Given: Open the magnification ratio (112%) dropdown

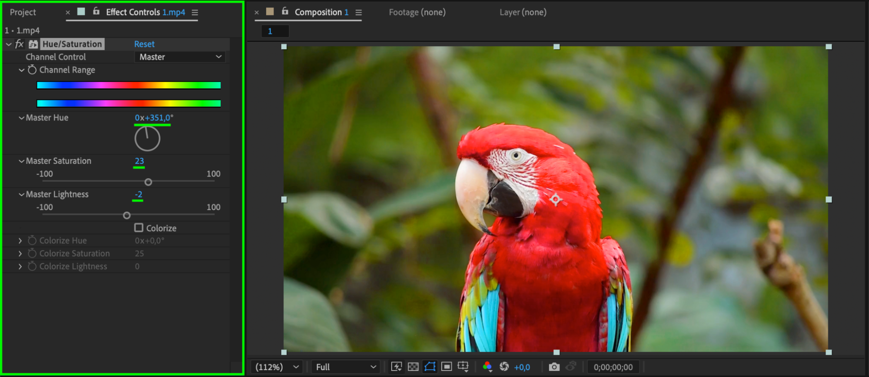Looking at the screenshot, I should [277, 367].
